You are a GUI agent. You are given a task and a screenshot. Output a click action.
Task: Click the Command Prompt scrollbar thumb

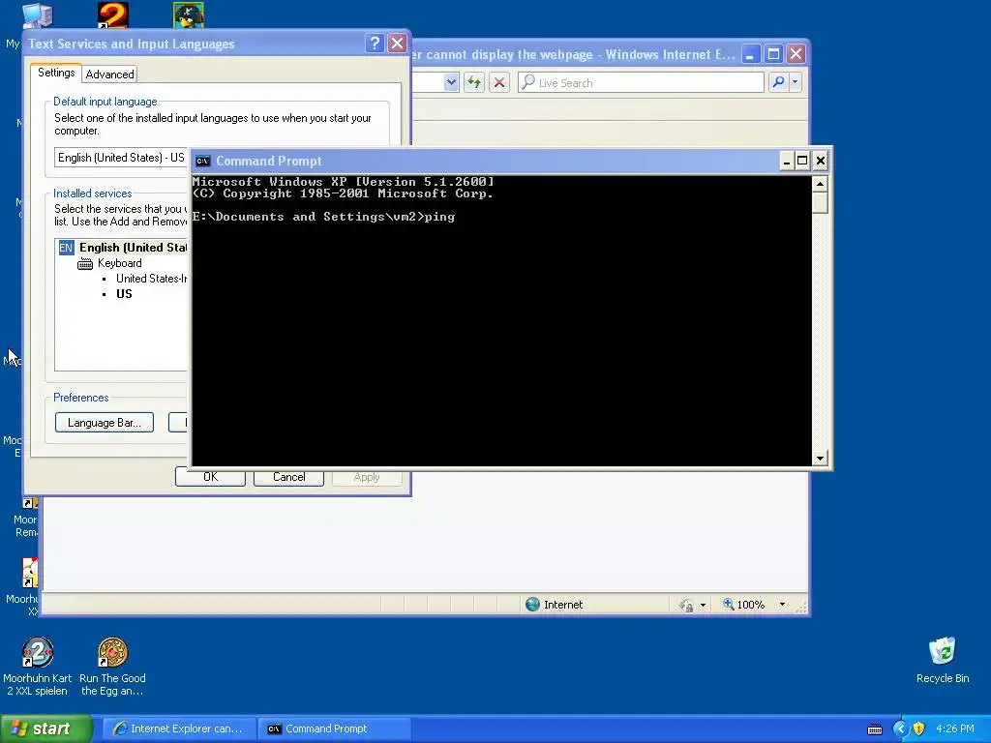[820, 203]
